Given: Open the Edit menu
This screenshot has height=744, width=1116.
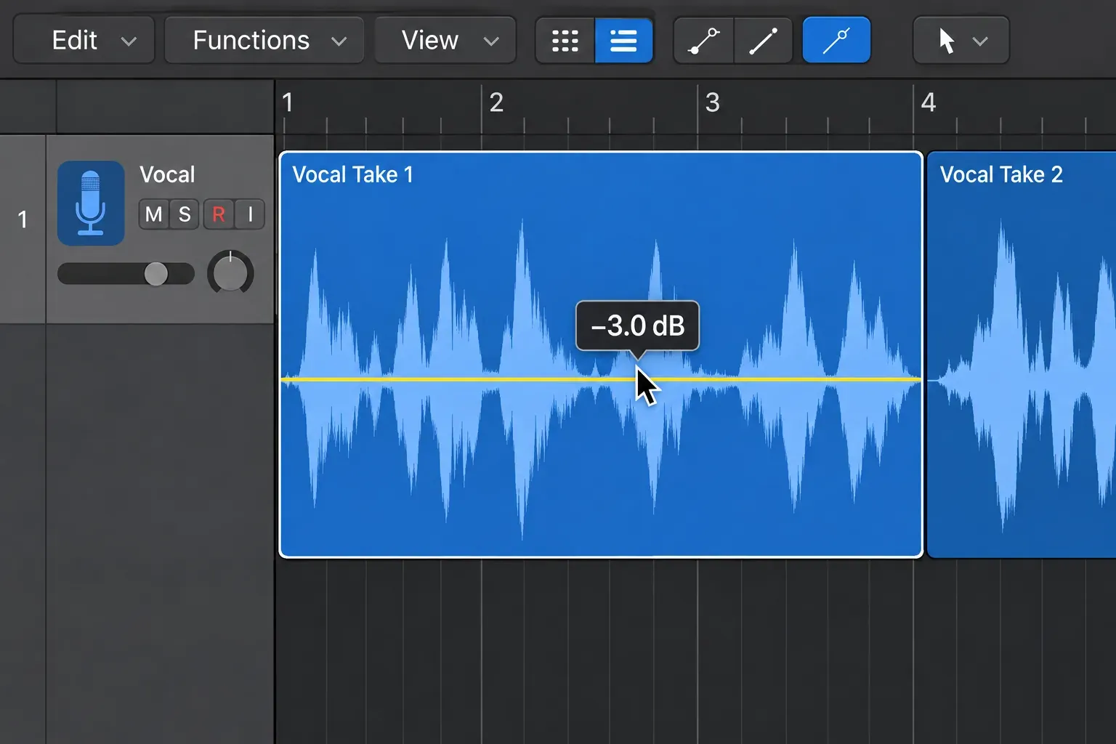Looking at the screenshot, I should click(84, 40).
